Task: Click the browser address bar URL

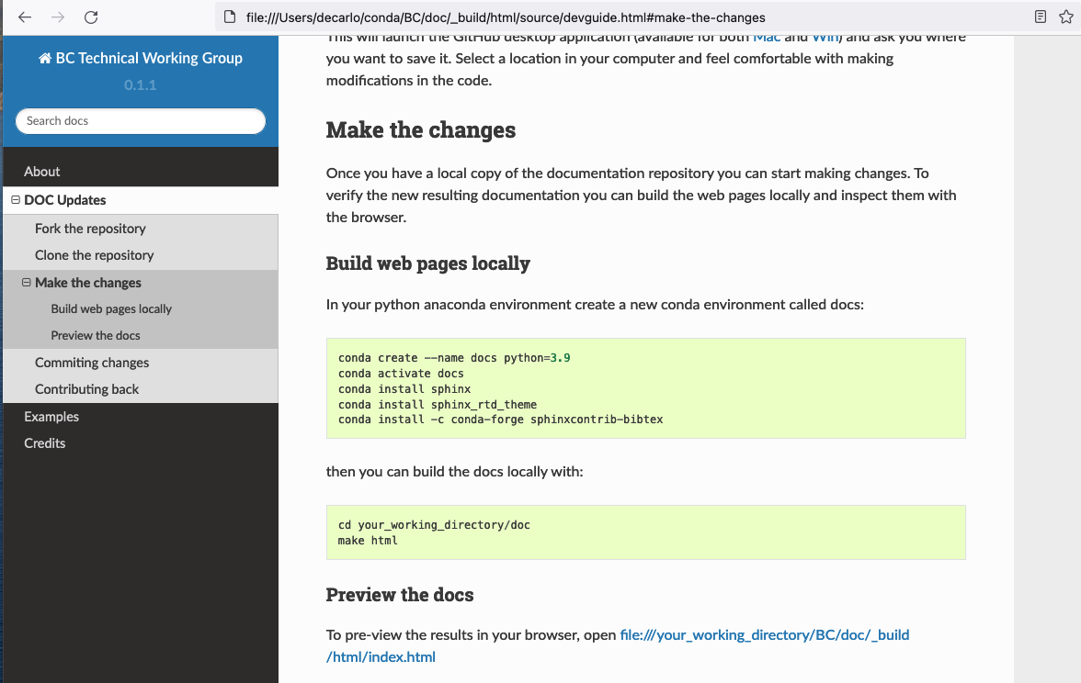Action: click(x=506, y=17)
